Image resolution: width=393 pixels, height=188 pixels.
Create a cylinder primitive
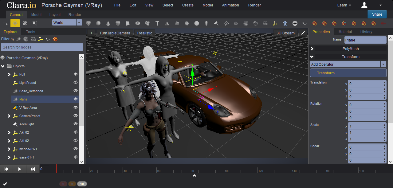coord(118,23)
